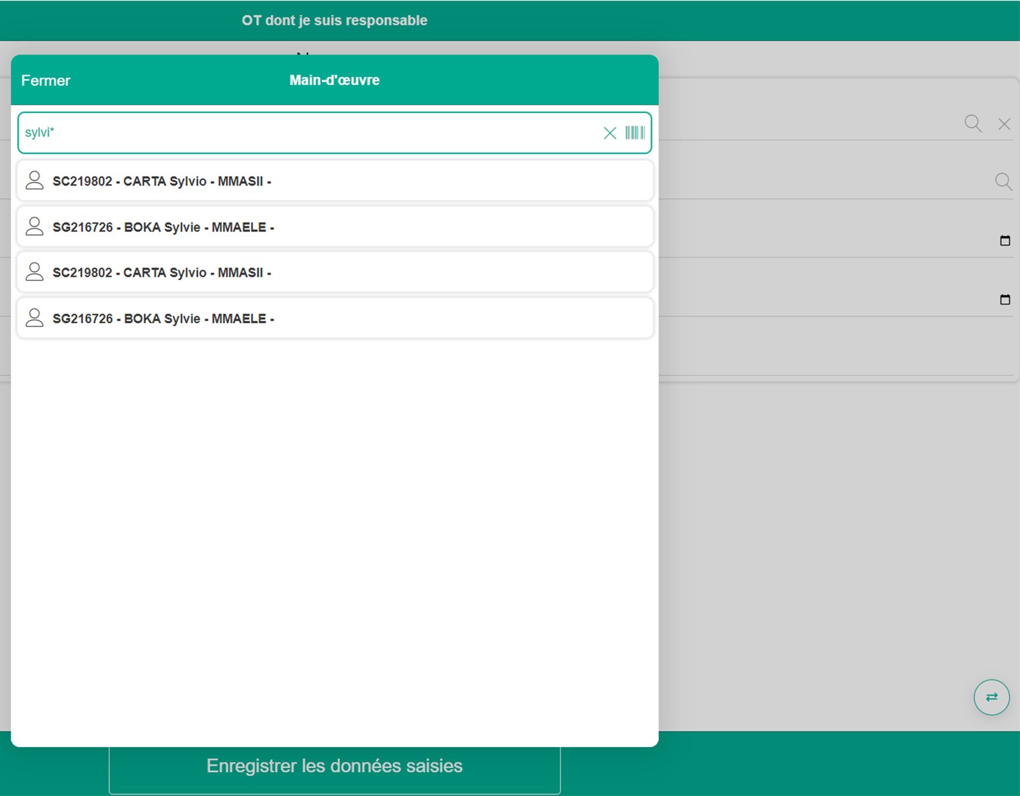Clear the search text with the X icon
The image size is (1020, 796).
coord(609,133)
